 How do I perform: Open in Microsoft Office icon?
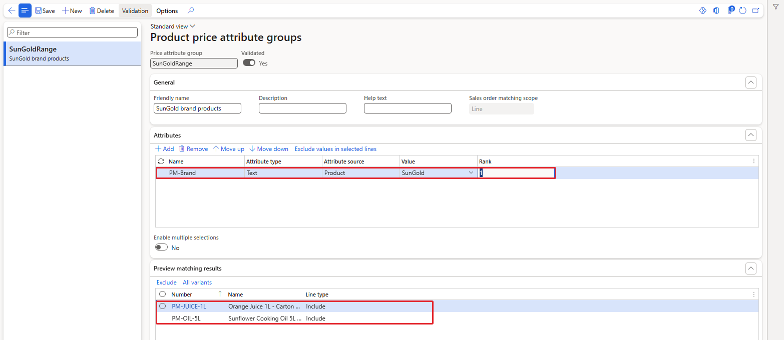point(716,10)
